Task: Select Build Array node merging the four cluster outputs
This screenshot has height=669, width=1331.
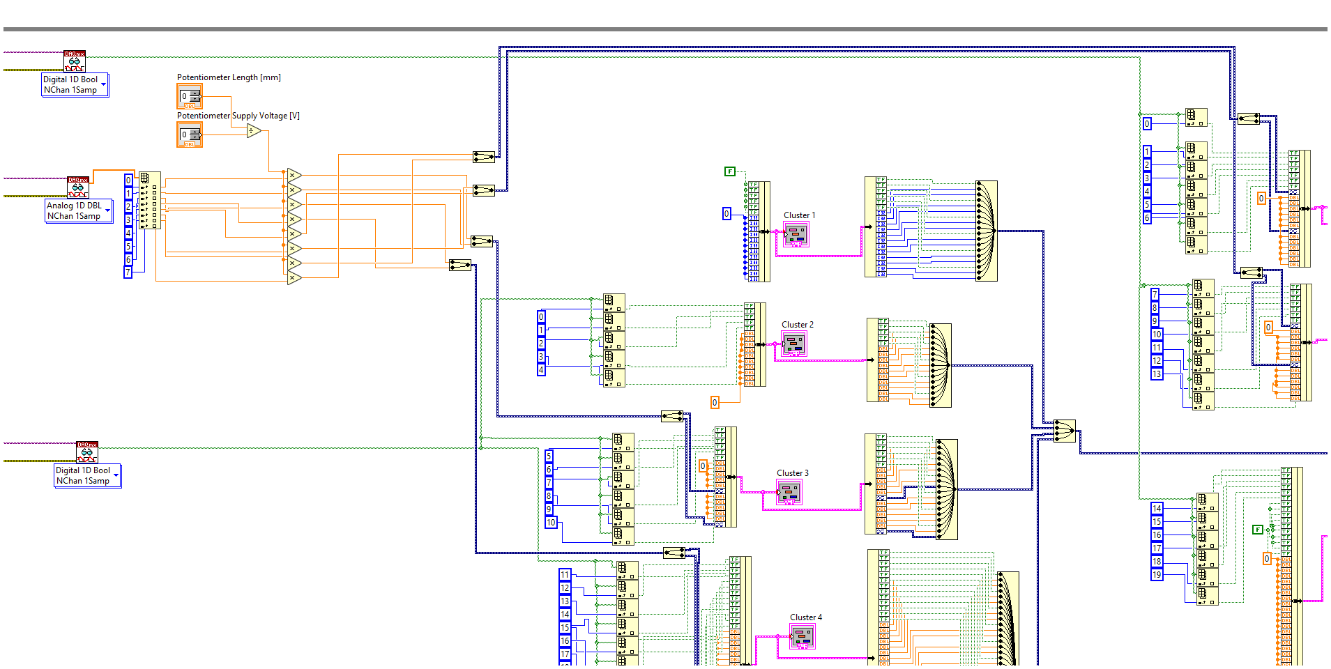Action: pos(1065,431)
